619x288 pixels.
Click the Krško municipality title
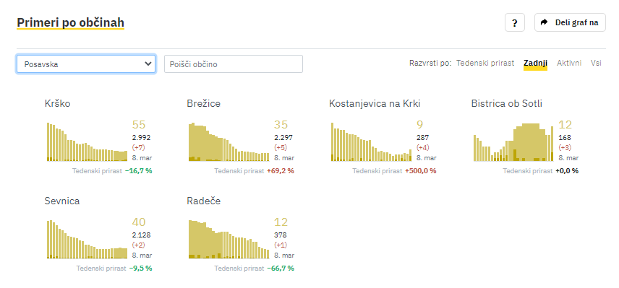click(x=58, y=104)
